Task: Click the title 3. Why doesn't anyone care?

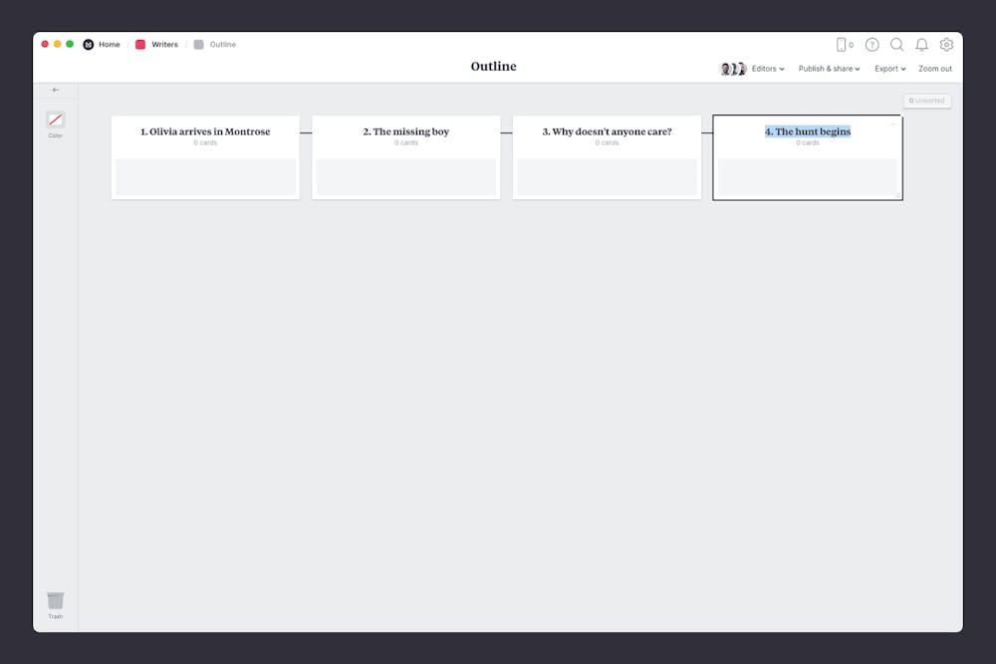Action: pos(607,130)
